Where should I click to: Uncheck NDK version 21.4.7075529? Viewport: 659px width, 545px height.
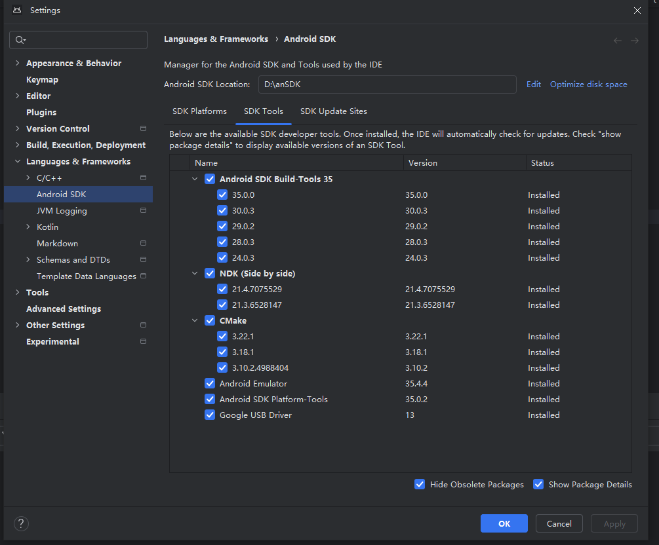[x=222, y=289]
